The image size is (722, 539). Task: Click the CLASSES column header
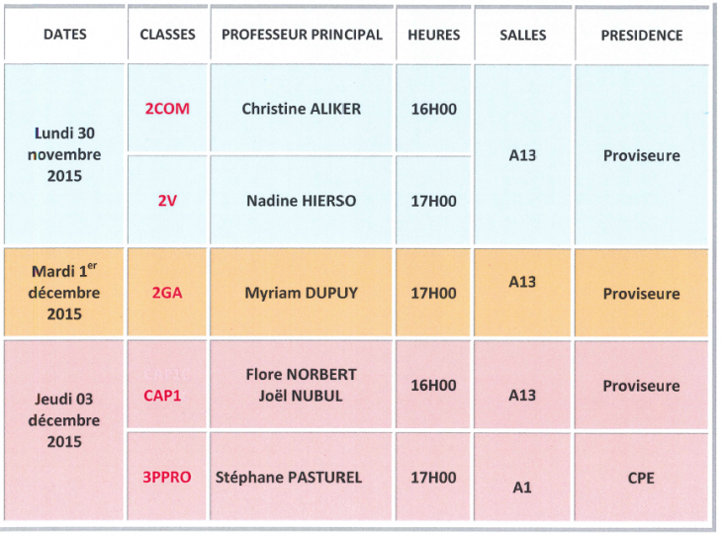(167, 35)
